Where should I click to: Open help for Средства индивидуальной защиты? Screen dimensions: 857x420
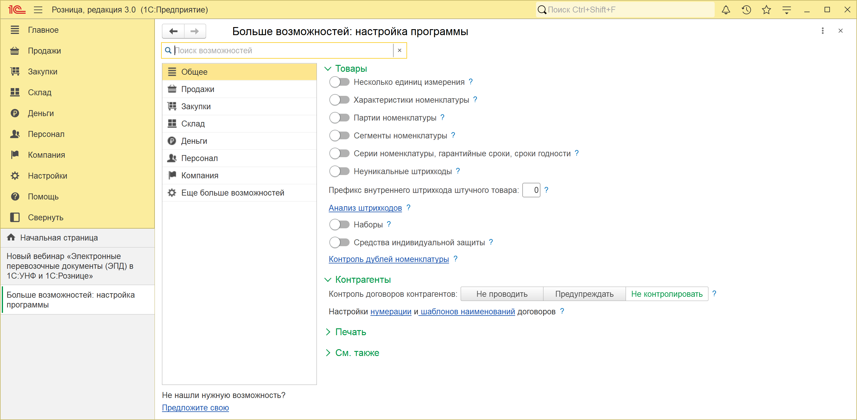[x=491, y=242]
